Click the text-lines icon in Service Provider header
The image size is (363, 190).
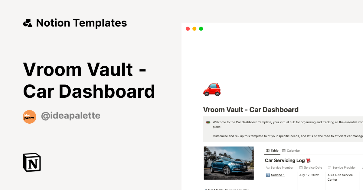(329, 167)
